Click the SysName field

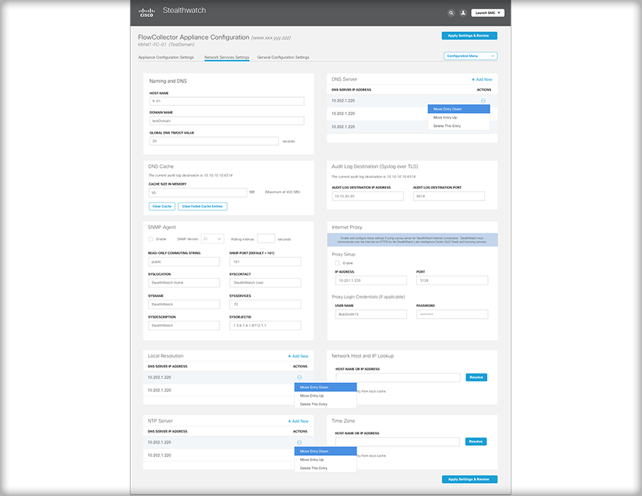click(184, 304)
